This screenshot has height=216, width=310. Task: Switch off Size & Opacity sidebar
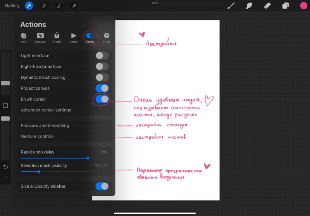(x=102, y=186)
